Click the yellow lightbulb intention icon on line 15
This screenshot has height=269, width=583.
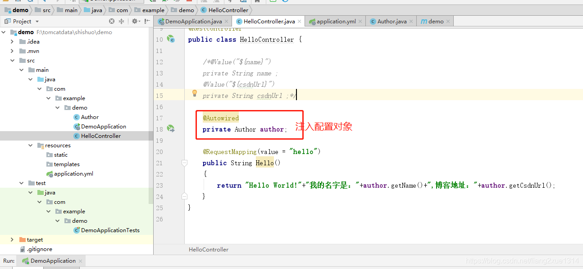point(195,93)
